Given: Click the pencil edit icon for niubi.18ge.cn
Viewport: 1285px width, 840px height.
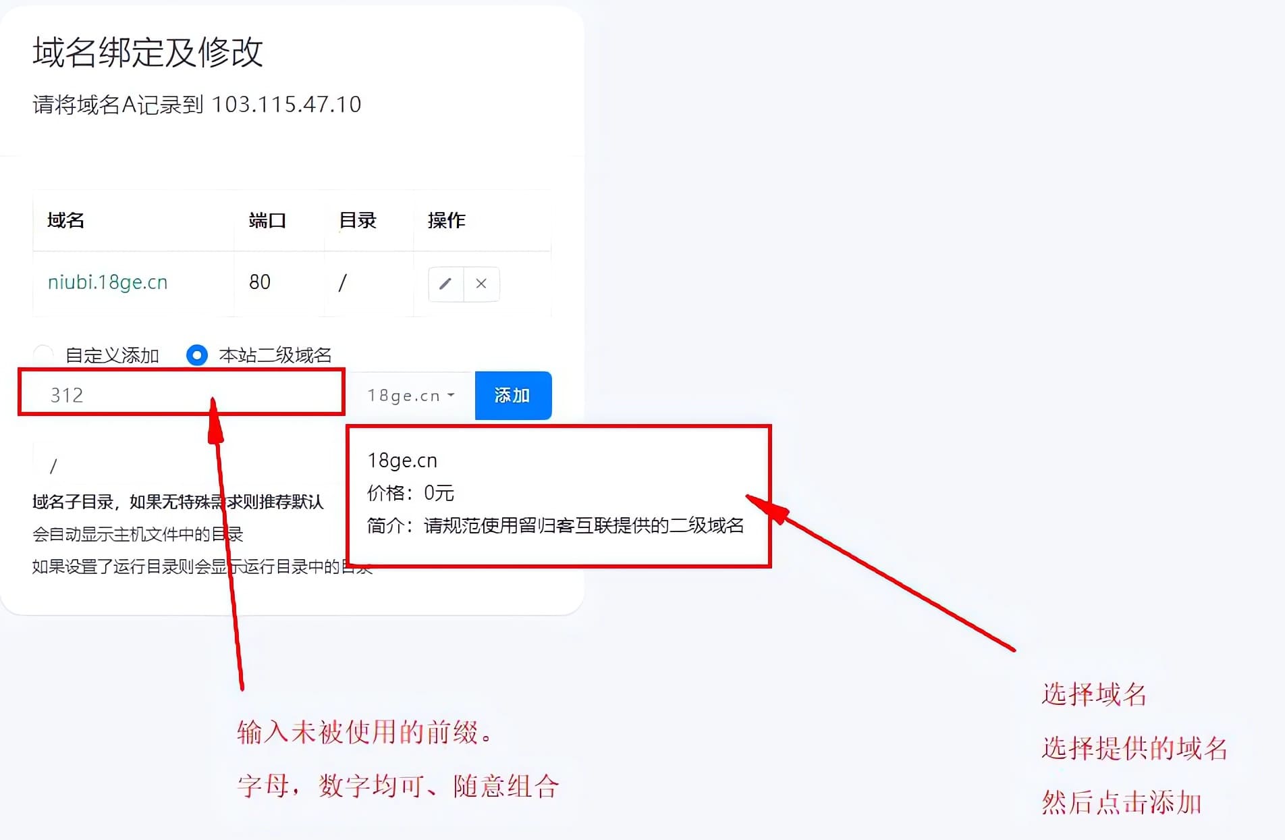Looking at the screenshot, I should 445,284.
